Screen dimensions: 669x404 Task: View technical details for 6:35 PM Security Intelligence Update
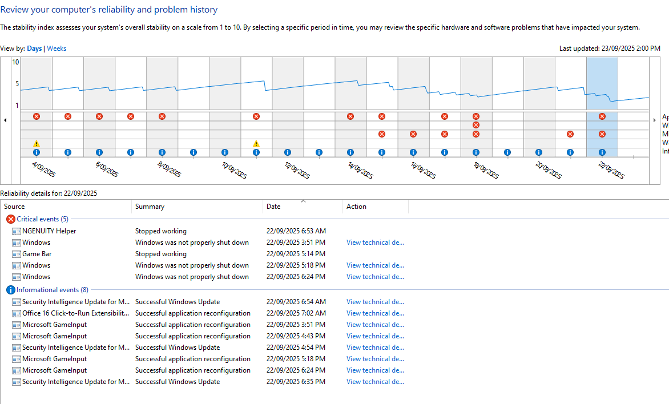375,382
